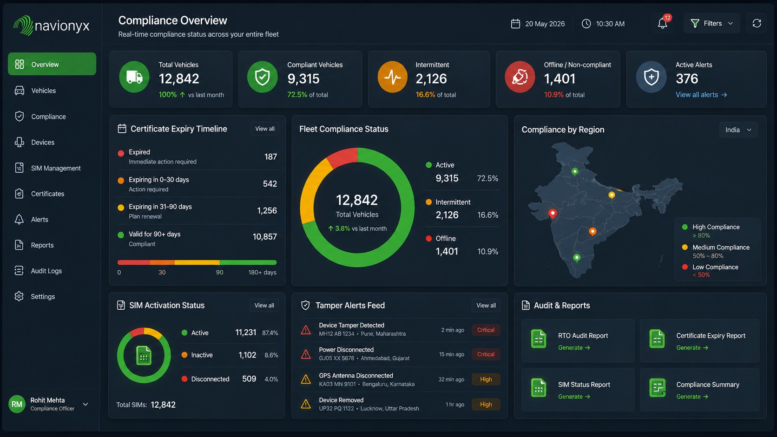Click the High badge for Device Removed
This screenshot has width=777, height=437.
[x=486, y=404]
